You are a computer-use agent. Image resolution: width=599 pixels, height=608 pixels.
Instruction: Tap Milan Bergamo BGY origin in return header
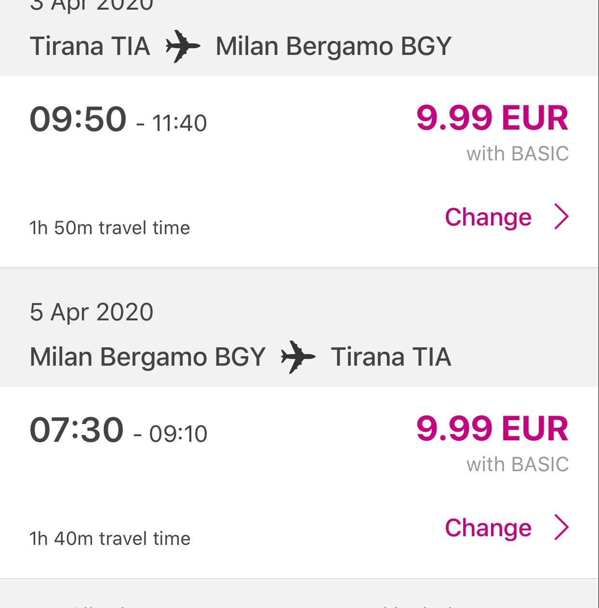[147, 357]
